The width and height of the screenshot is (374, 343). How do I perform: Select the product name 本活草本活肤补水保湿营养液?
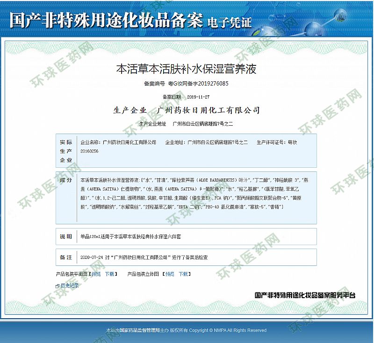pyautogui.click(x=186, y=69)
